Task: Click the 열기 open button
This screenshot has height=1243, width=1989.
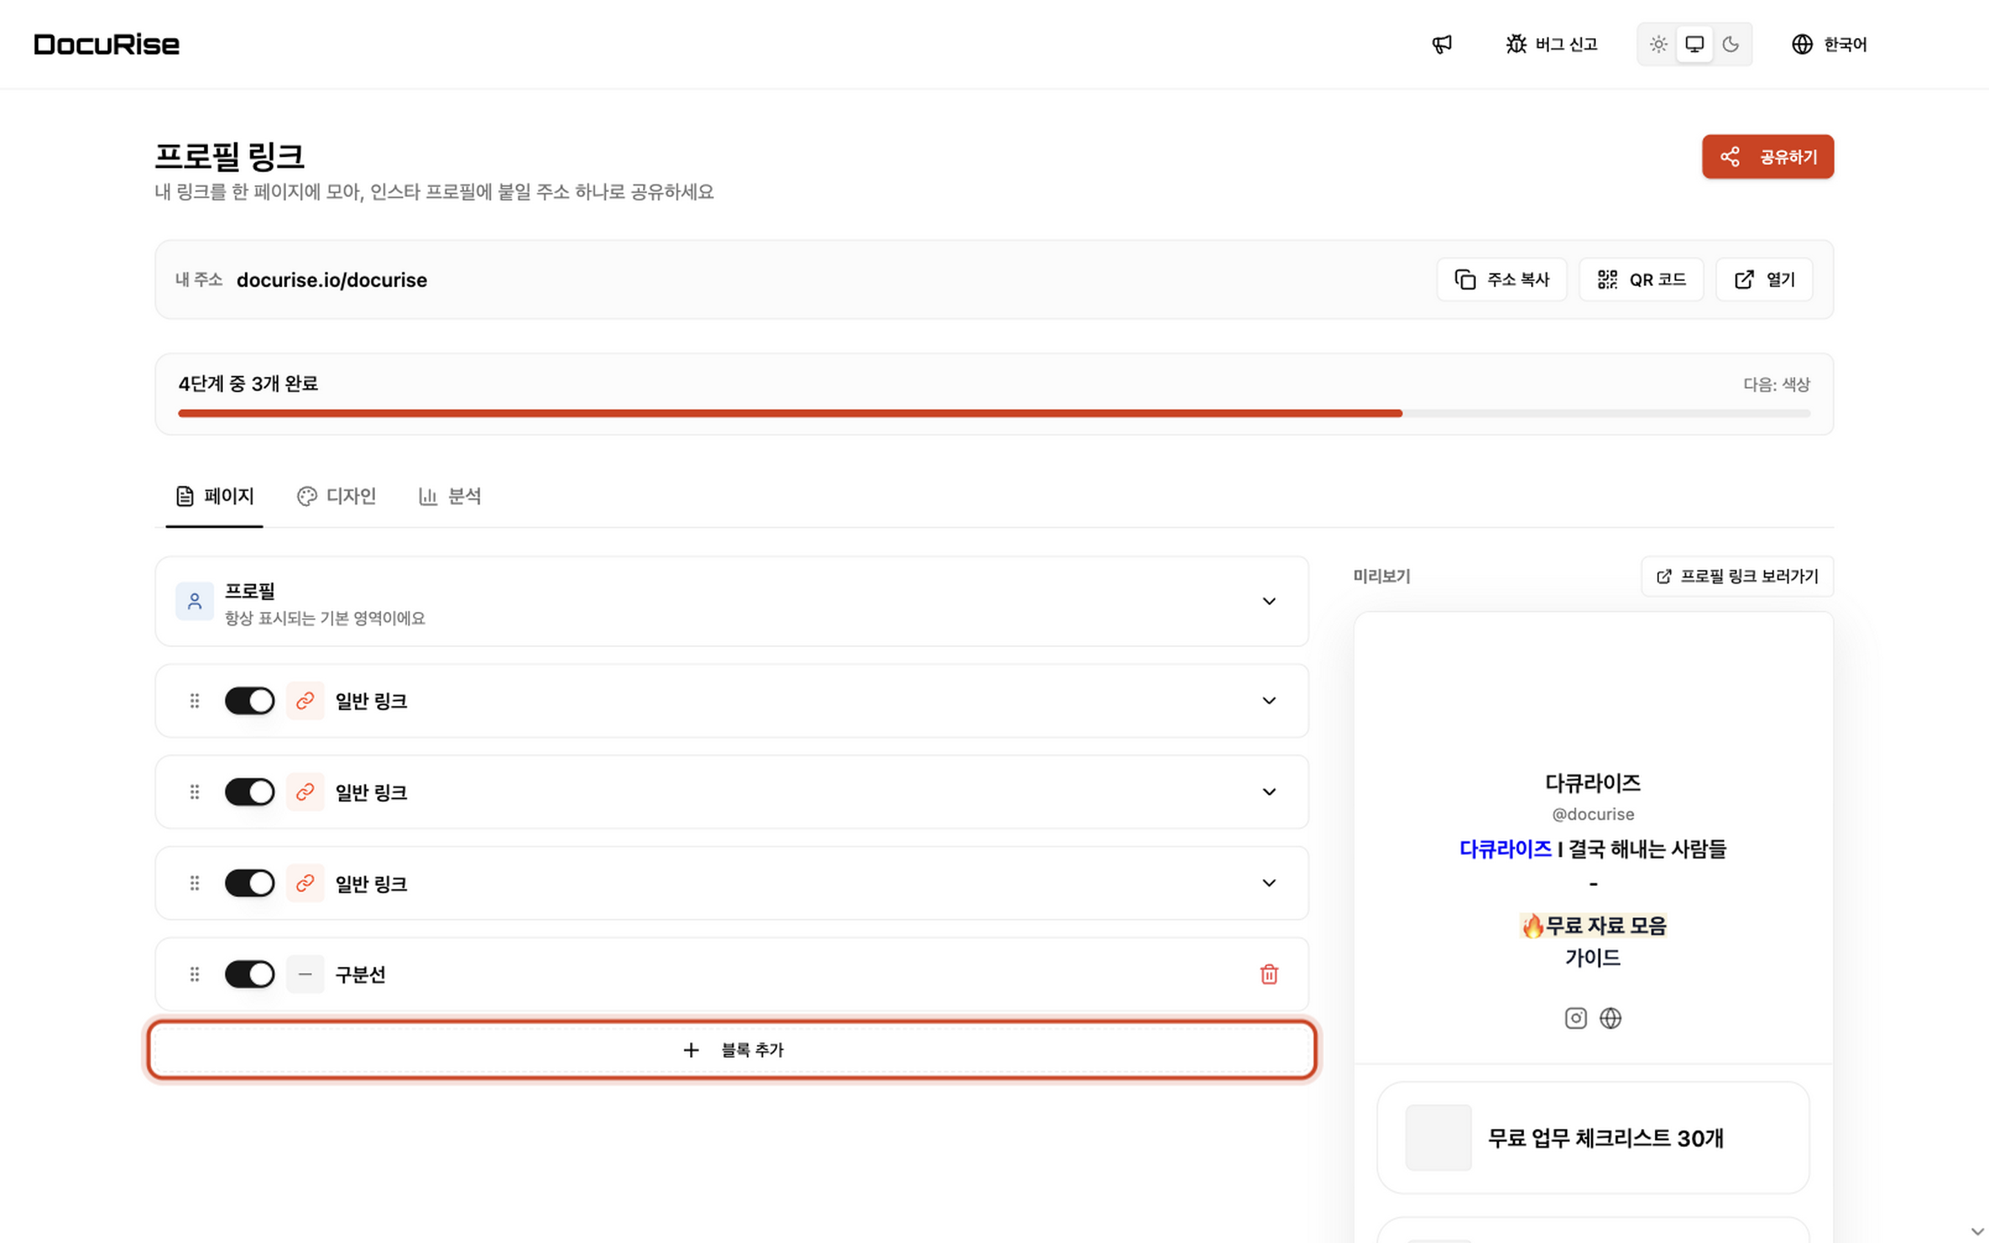Action: 1764,280
